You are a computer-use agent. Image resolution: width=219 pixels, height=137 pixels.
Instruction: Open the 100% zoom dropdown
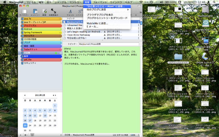135,135
